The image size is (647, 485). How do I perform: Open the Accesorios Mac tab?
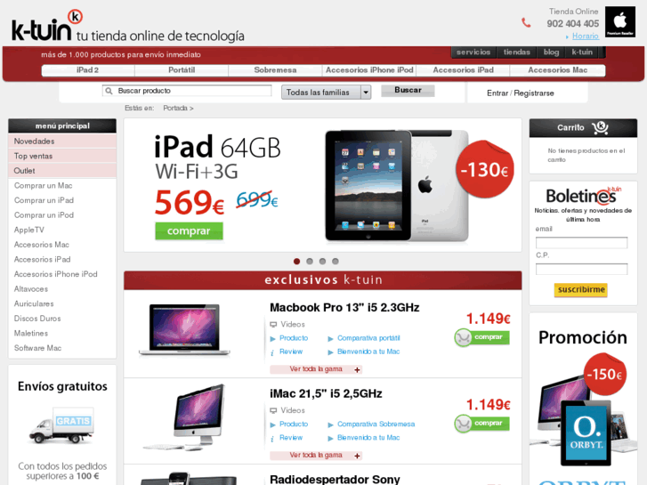557,70
